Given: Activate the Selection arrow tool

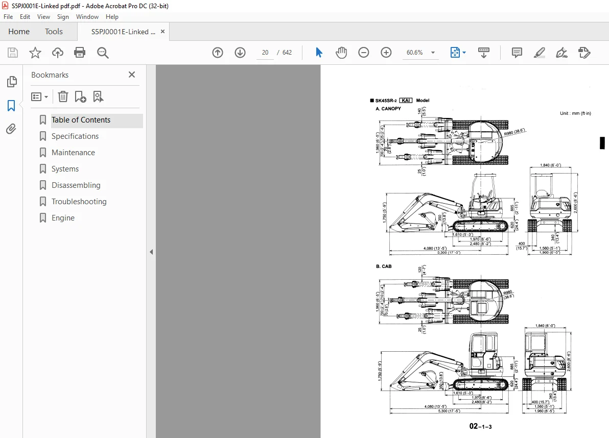Looking at the screenshot, I should 319,53.
